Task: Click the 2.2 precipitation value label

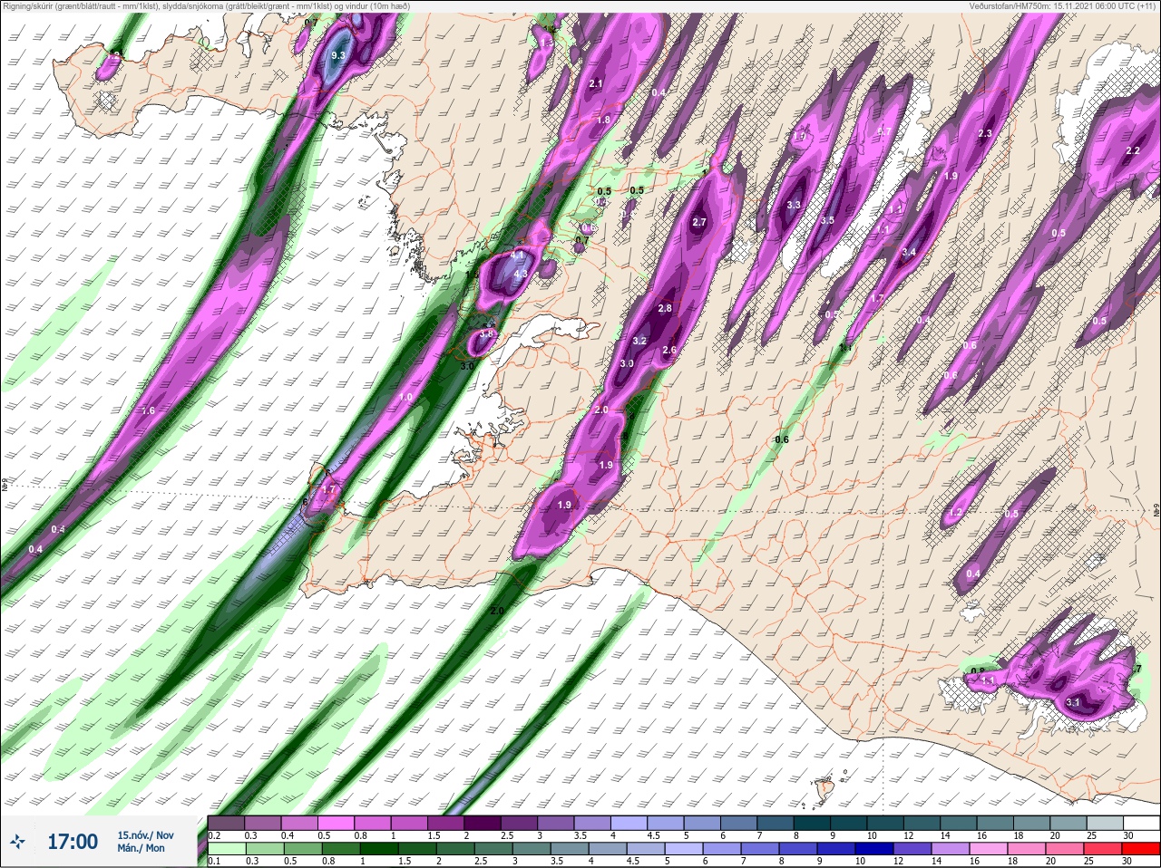Action: pyautogui.click(x=1132, y=150)
